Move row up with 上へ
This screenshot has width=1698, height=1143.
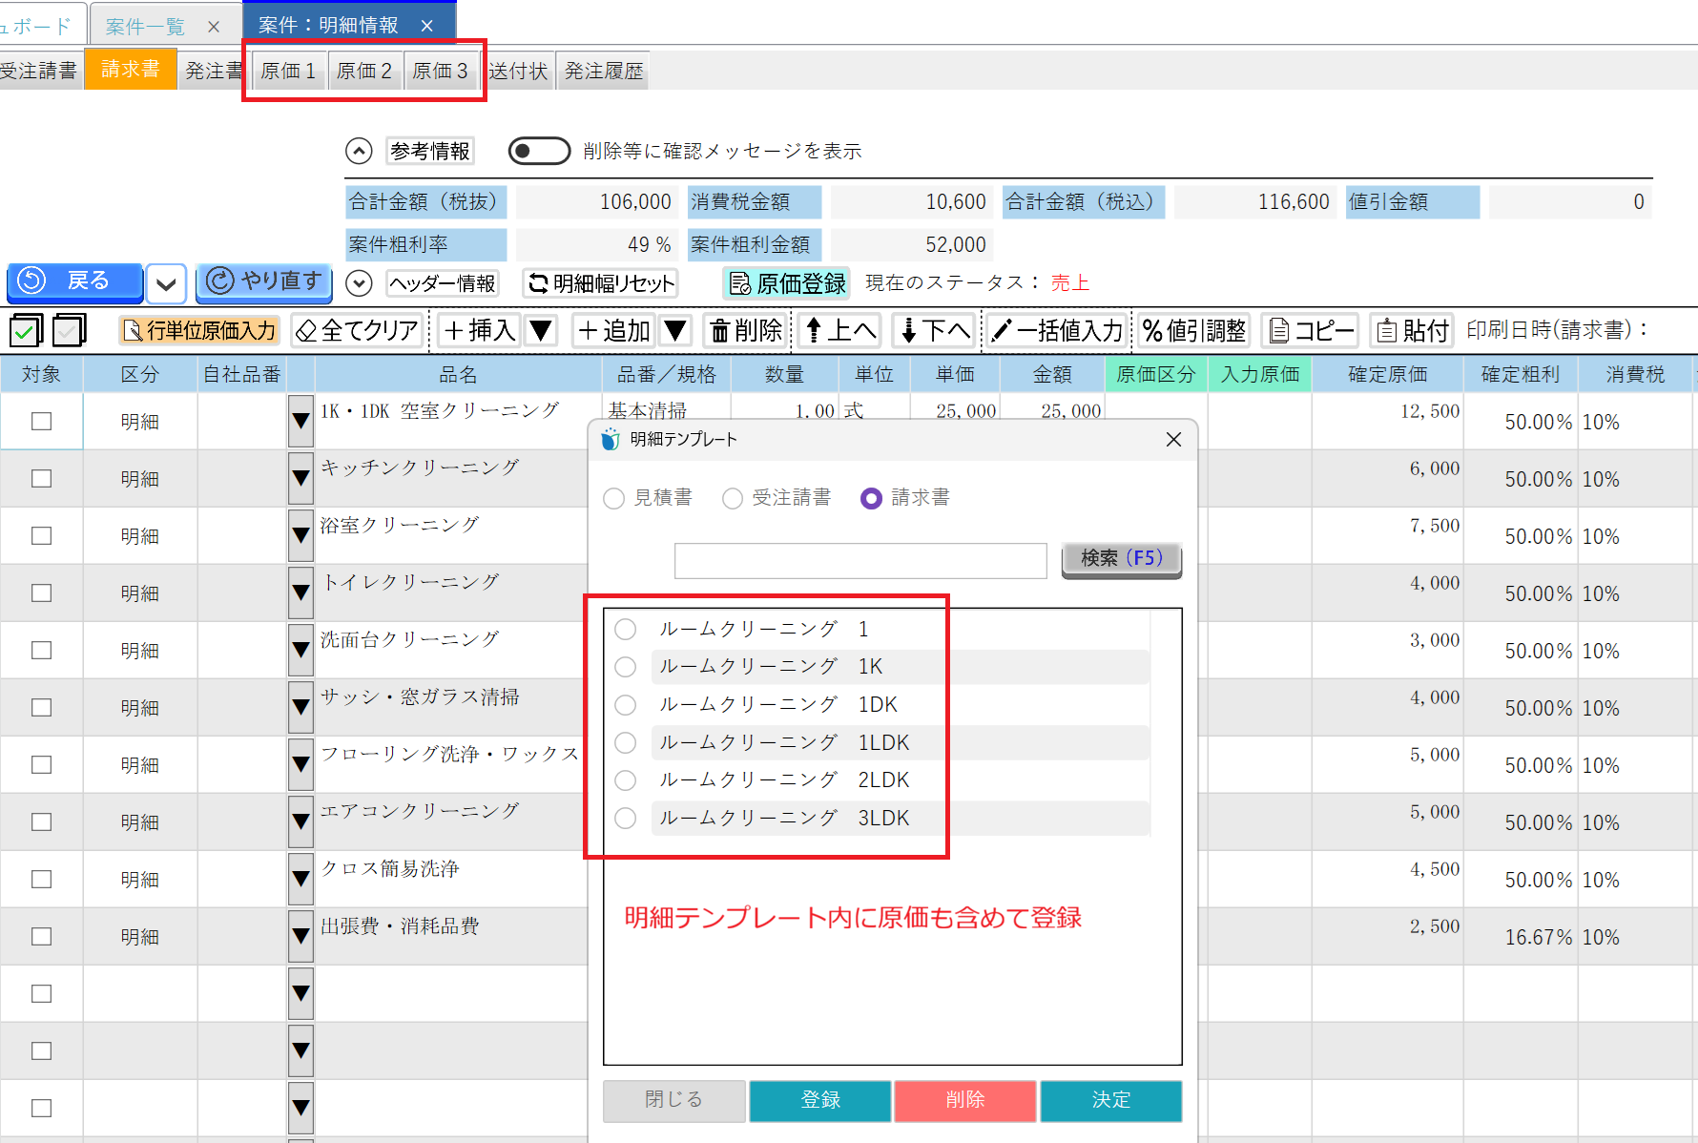tap(839, 330)
